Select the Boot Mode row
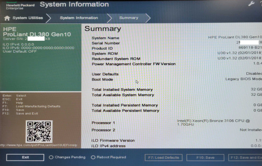 click(177, 79)
